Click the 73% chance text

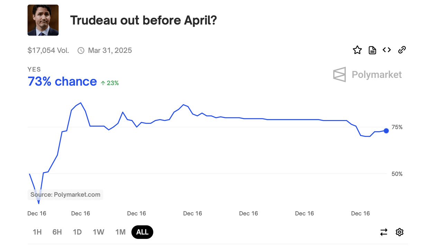point(62,82)
